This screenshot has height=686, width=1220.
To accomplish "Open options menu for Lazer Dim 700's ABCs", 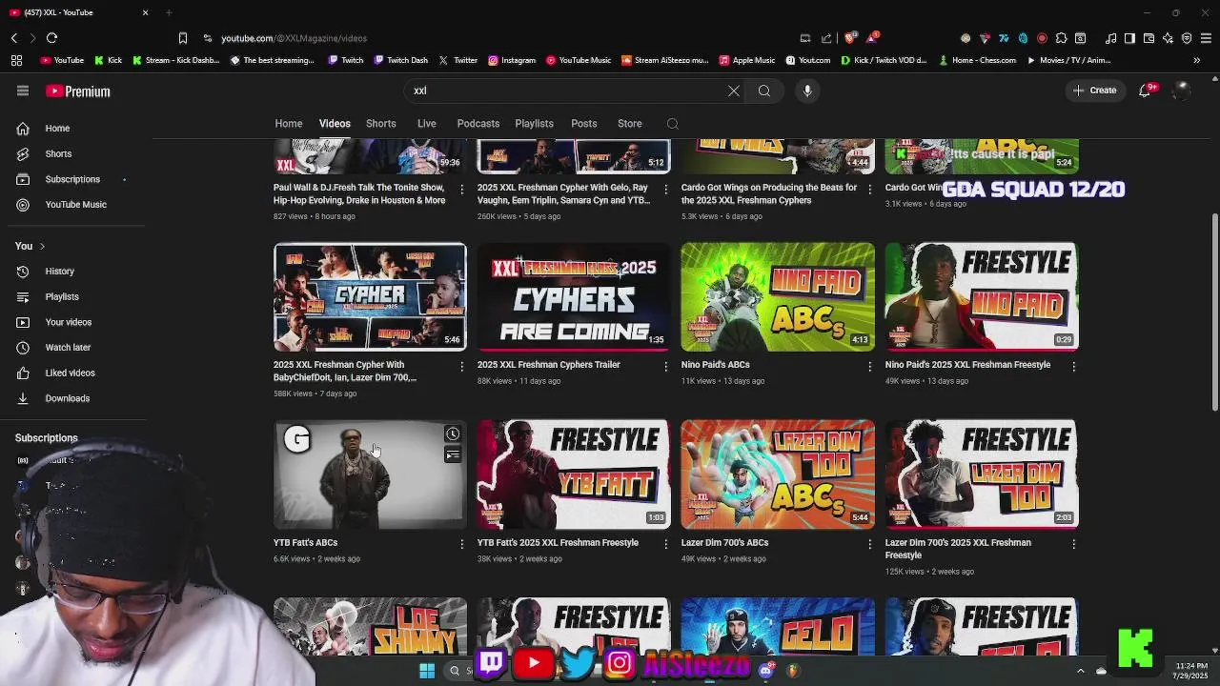I will click(869, 545).
